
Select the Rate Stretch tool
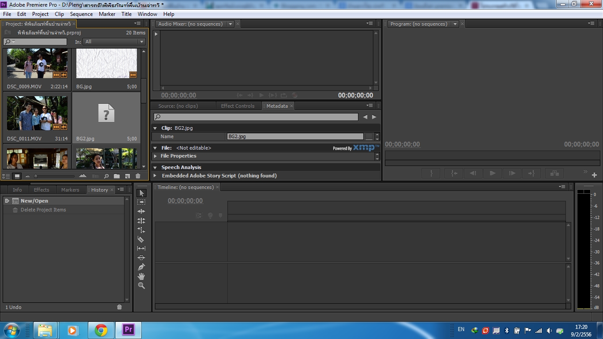(141, 230)
